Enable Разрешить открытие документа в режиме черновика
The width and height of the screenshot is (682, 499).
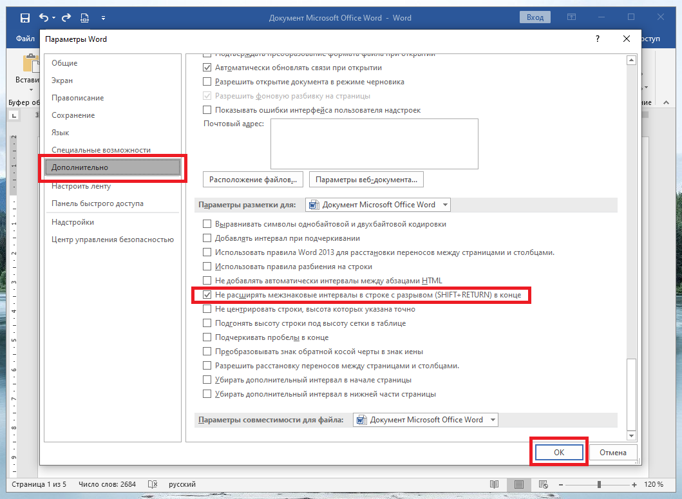[x=207, y=82]
